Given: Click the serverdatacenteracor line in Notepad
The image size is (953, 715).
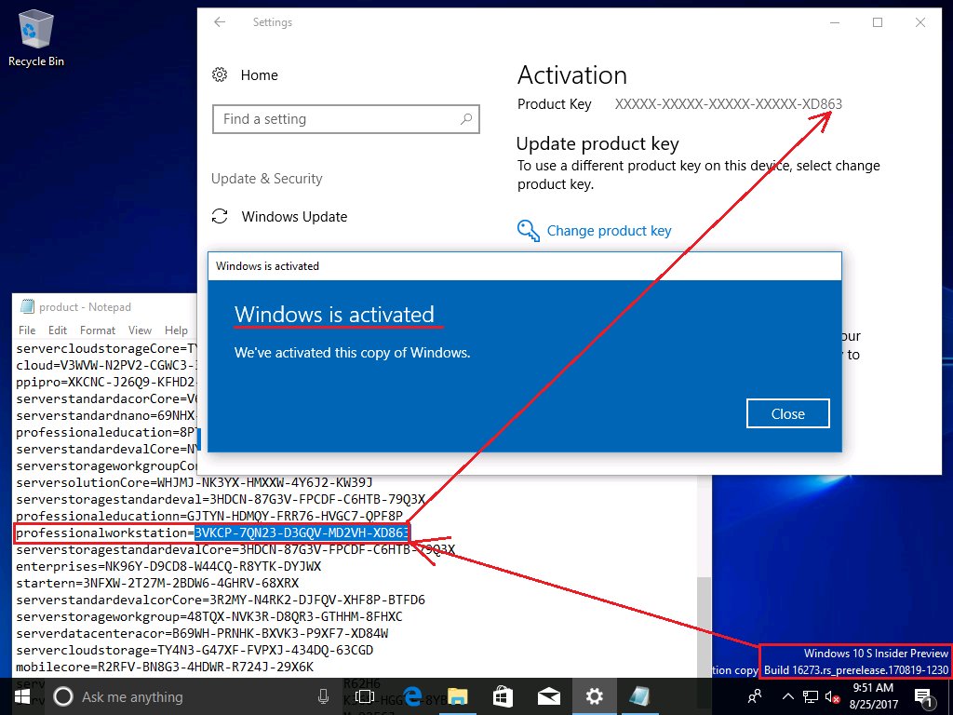Looking at the screenshot, I should (x=202, y=633).
